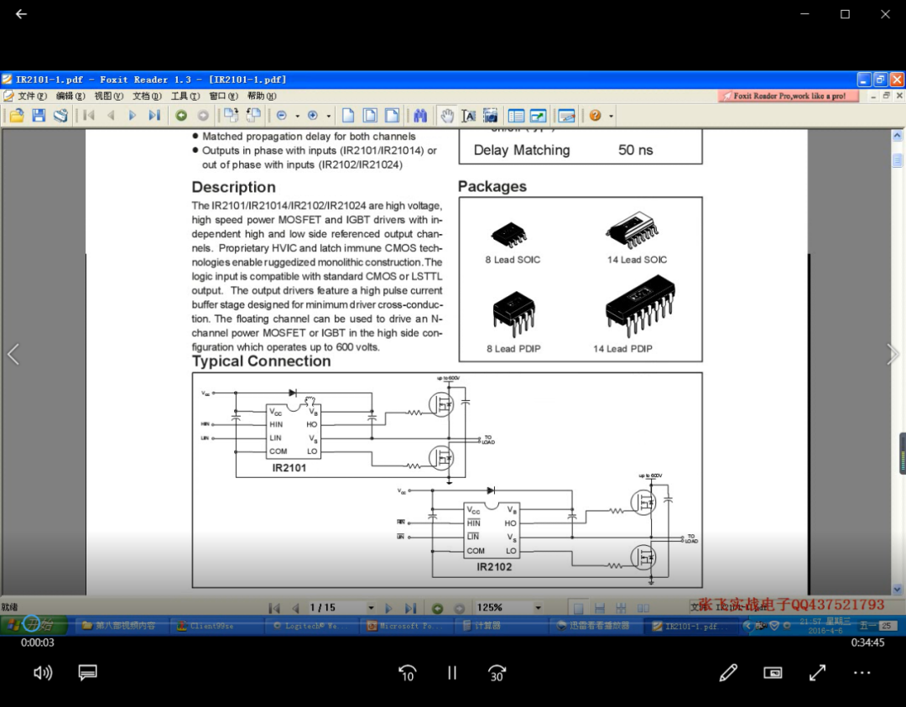Image resolution: width=906 pixels, height=707 pixels.
Task: Open the 窗口(W) menu
Action: (223, 96)
